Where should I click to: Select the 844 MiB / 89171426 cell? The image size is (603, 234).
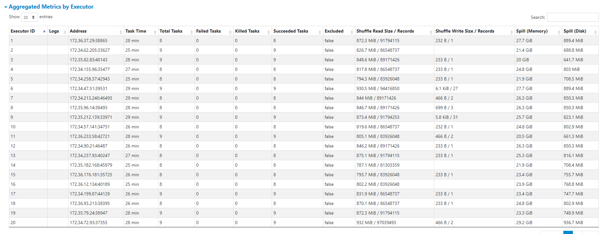click(x=376, y=98)
